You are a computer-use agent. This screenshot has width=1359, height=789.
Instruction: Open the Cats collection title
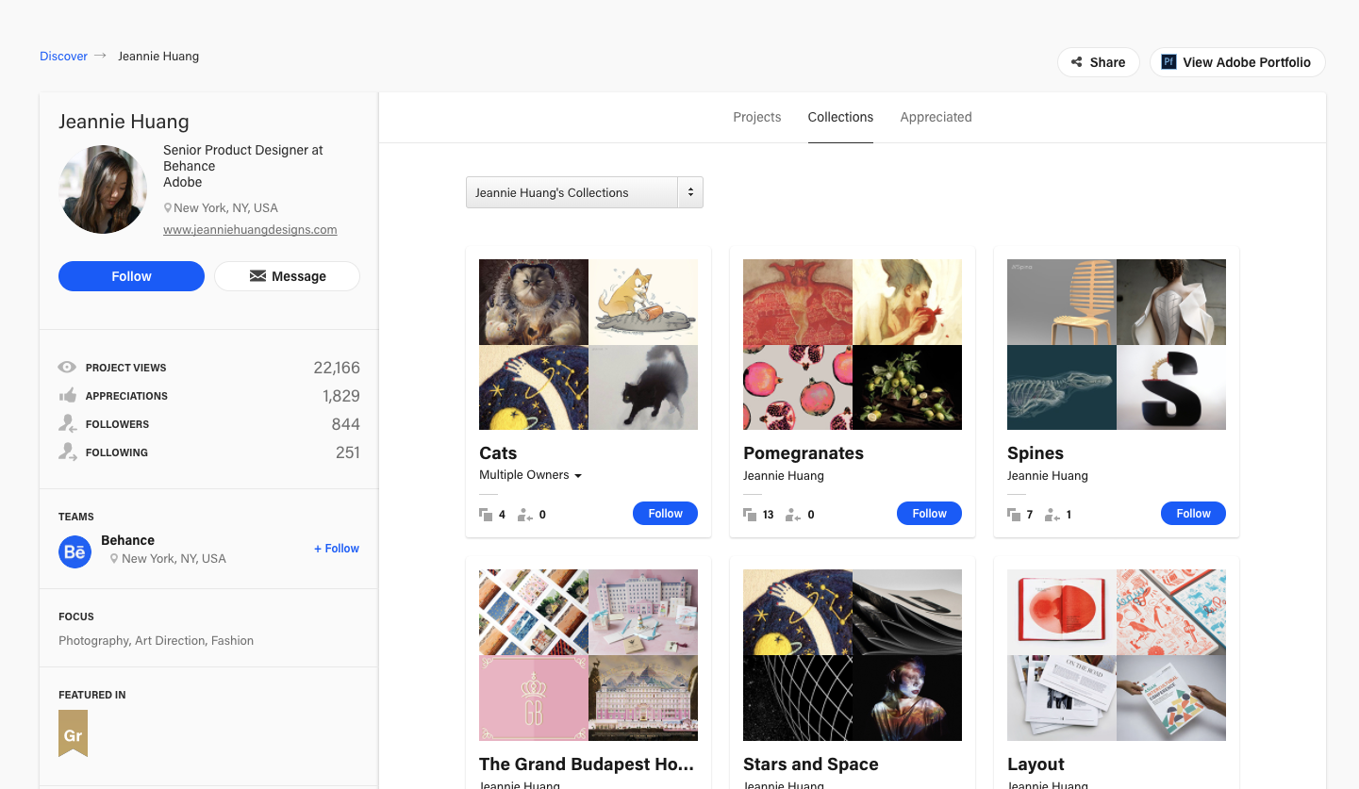498,453
